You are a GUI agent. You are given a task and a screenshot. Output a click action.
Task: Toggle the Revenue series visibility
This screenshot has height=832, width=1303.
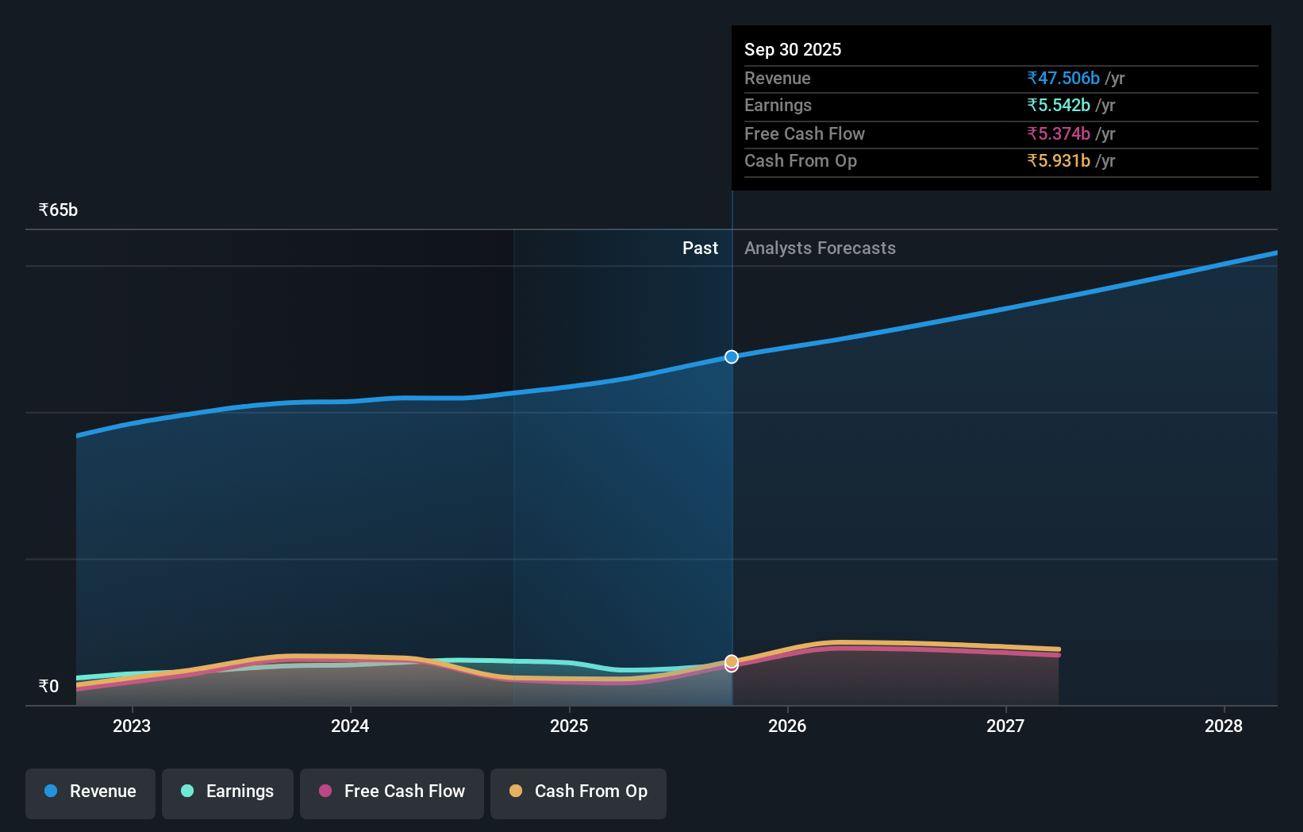[x=90, y=792]
